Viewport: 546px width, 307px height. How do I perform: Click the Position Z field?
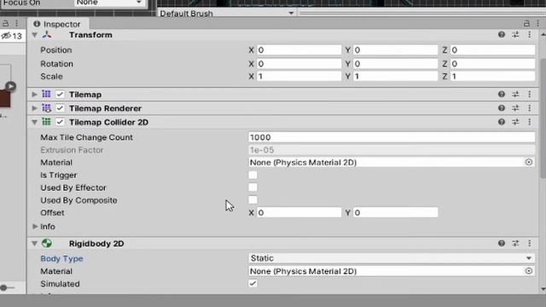tap(493, 49)
